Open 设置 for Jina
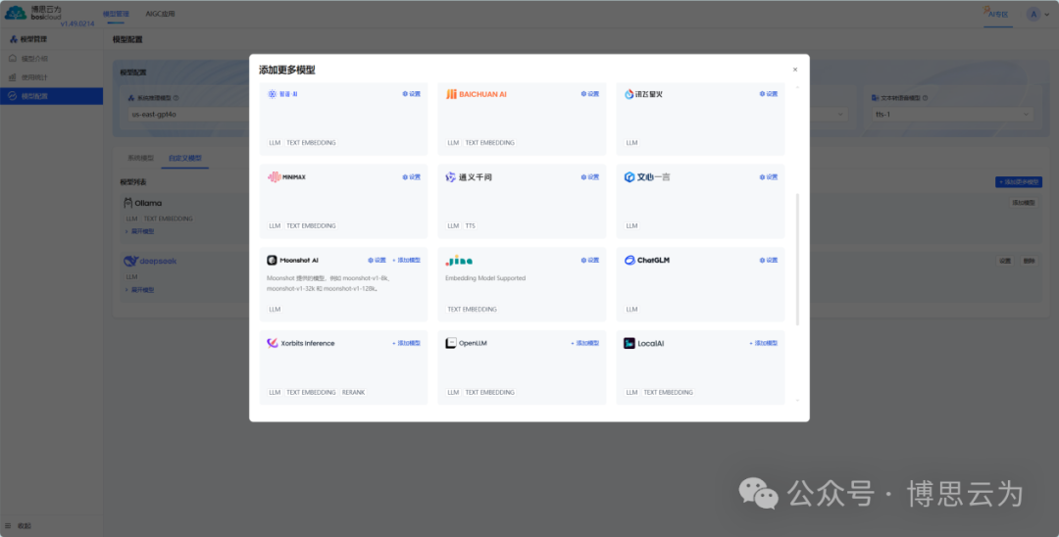The width and height of the screenshot is (1059, 537). tap(589, 261)
